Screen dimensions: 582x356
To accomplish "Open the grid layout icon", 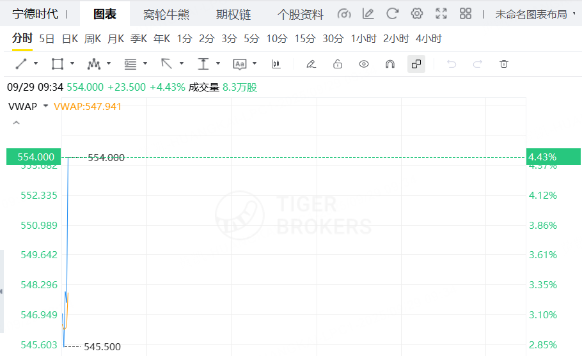I will [x=466, y=14].
